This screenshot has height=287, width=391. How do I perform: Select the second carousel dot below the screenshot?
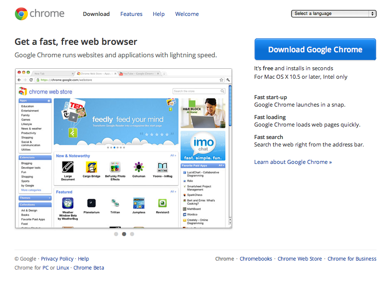pyautogui.click(x=124, y=234)
